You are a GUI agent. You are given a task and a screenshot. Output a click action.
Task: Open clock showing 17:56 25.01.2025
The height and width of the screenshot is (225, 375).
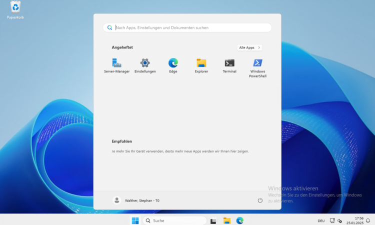point(355,220)
